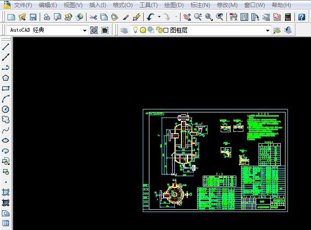The image size is (311, 230).
Task: Copy selection to clipboard
Action: pyautogui.click(x=104, y=17)
